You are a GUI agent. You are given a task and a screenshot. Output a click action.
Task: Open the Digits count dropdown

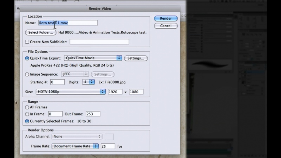(89, 82)
